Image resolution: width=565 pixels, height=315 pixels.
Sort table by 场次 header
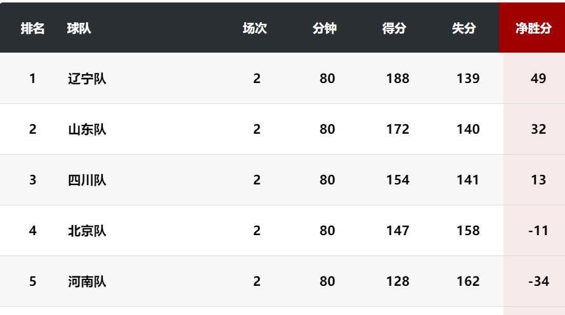point(255,28)
